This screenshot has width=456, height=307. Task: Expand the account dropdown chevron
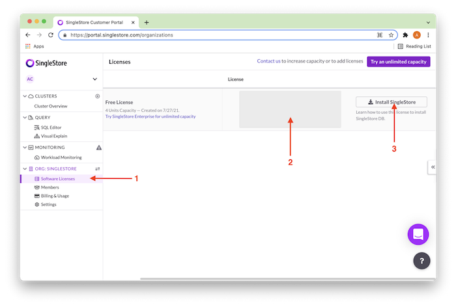point(95,79)
